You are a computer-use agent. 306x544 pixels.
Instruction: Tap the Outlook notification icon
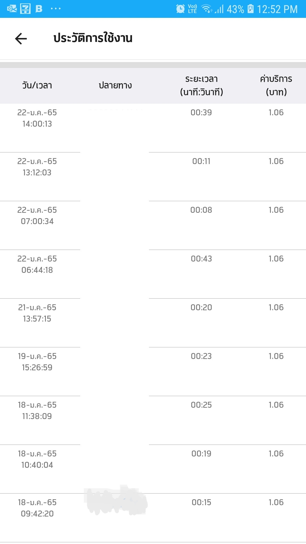pyautogui.click(x=12, y=9)
